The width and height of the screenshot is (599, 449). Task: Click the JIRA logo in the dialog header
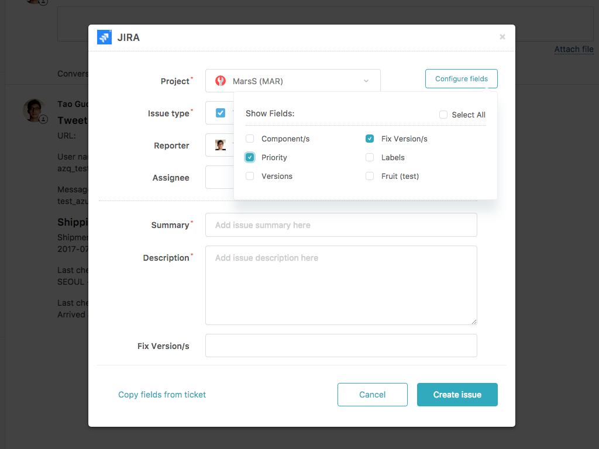click(104, 37)
